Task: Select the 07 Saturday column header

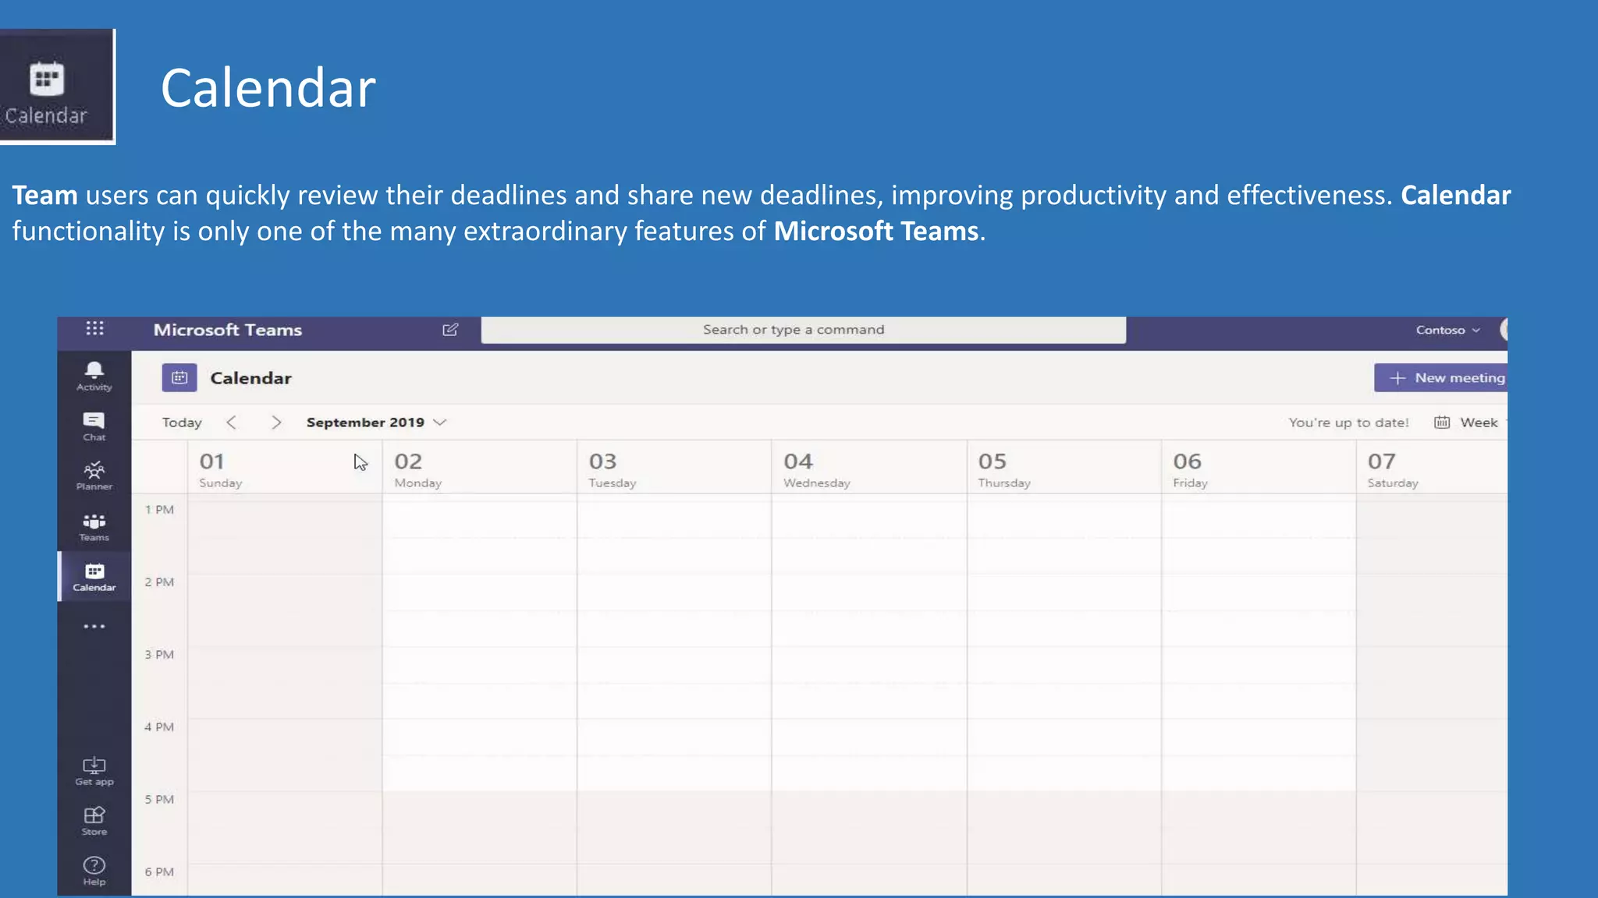Action: point(1433,467)
